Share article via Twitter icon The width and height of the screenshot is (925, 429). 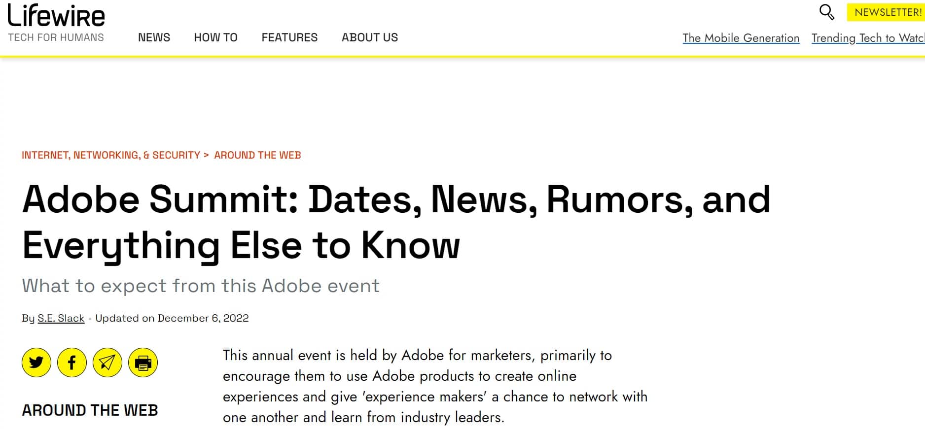[x=36, y=363]
